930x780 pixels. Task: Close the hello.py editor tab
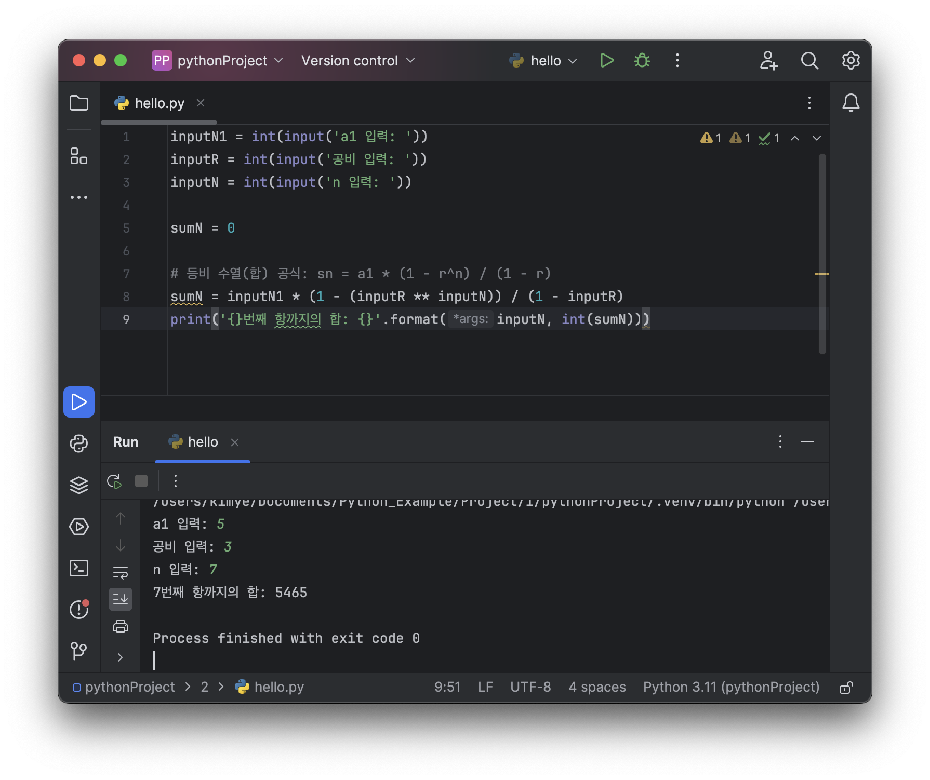[x=201, y=103]
